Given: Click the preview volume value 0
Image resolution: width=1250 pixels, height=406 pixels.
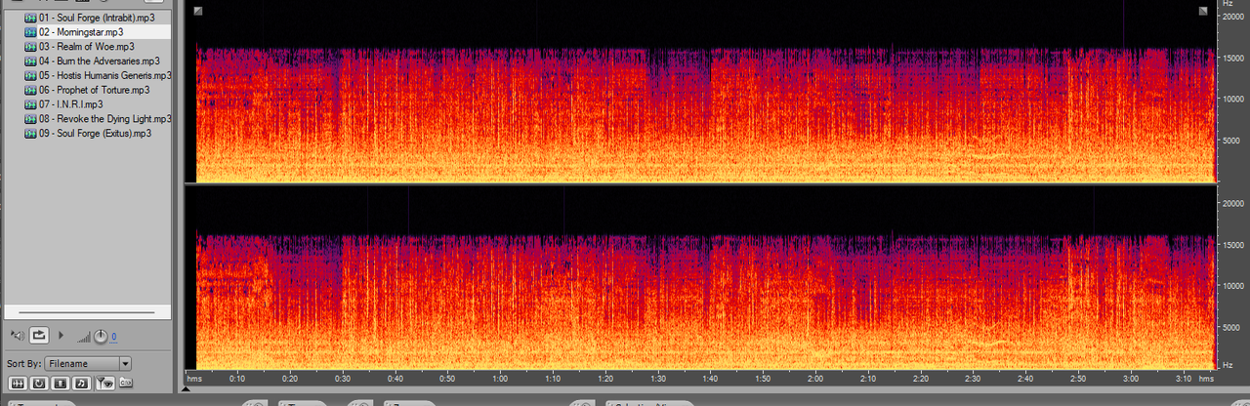Looking at the screenshot, I should [x=113, y=337].
